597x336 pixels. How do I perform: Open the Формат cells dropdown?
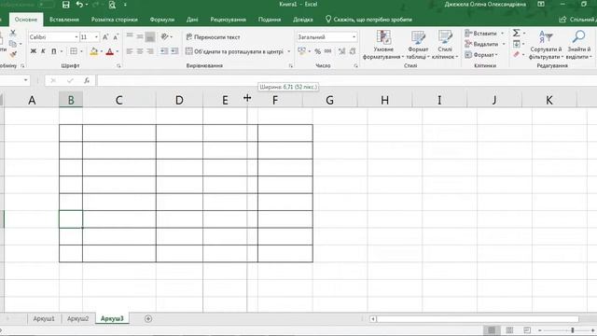point(481,55)
